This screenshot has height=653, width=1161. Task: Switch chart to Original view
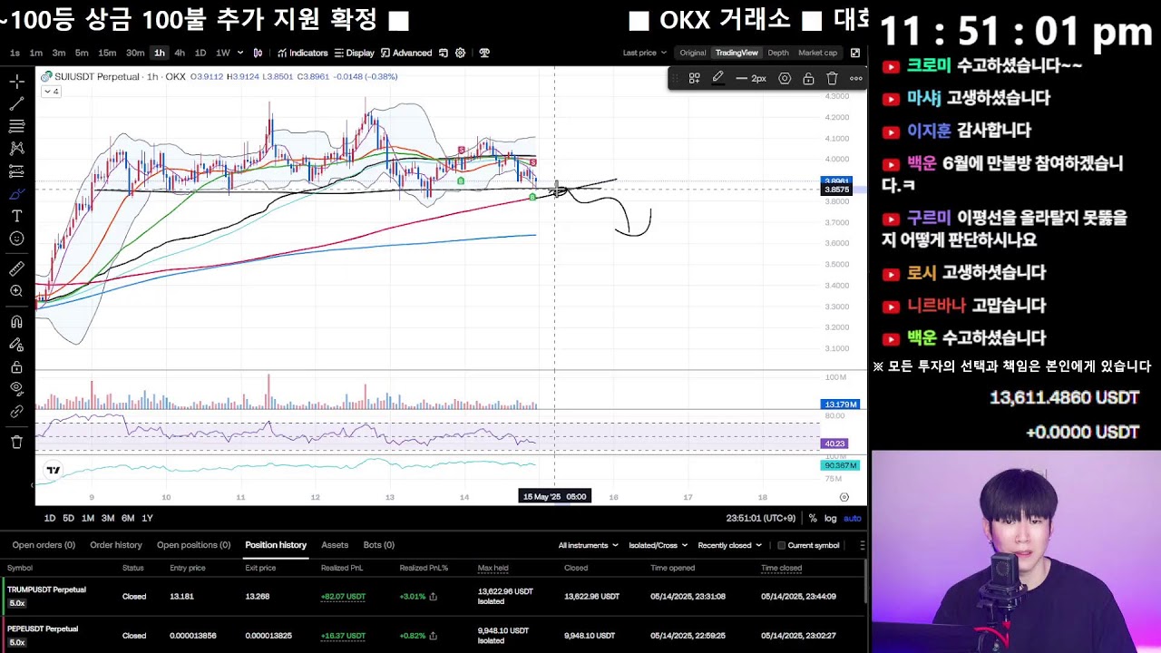point(692,53)
